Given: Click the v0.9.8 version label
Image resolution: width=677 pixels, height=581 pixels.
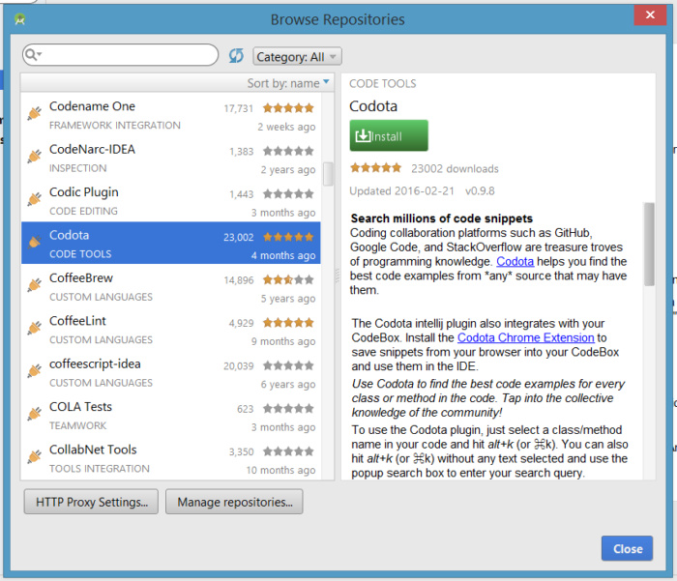Looking at the screenshot, I should (480, 190).
